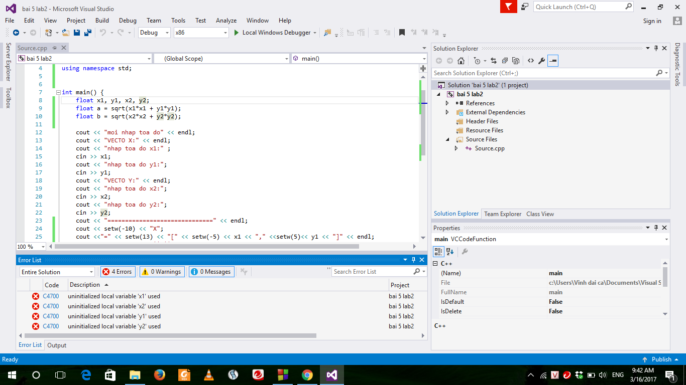Open Properties via the wrench icon
The height and width of the screenshot is (385, 686).
pos(541,61)
